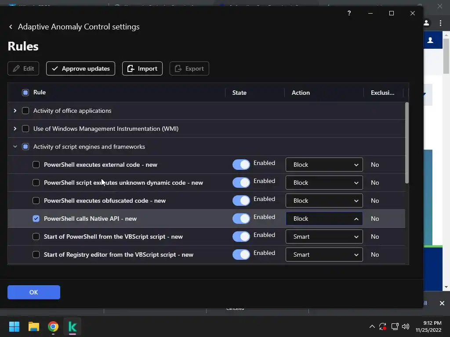Click Start of PowerShell from the VBScript script name
Screen dimensions: 450x337
pos(113,237)
